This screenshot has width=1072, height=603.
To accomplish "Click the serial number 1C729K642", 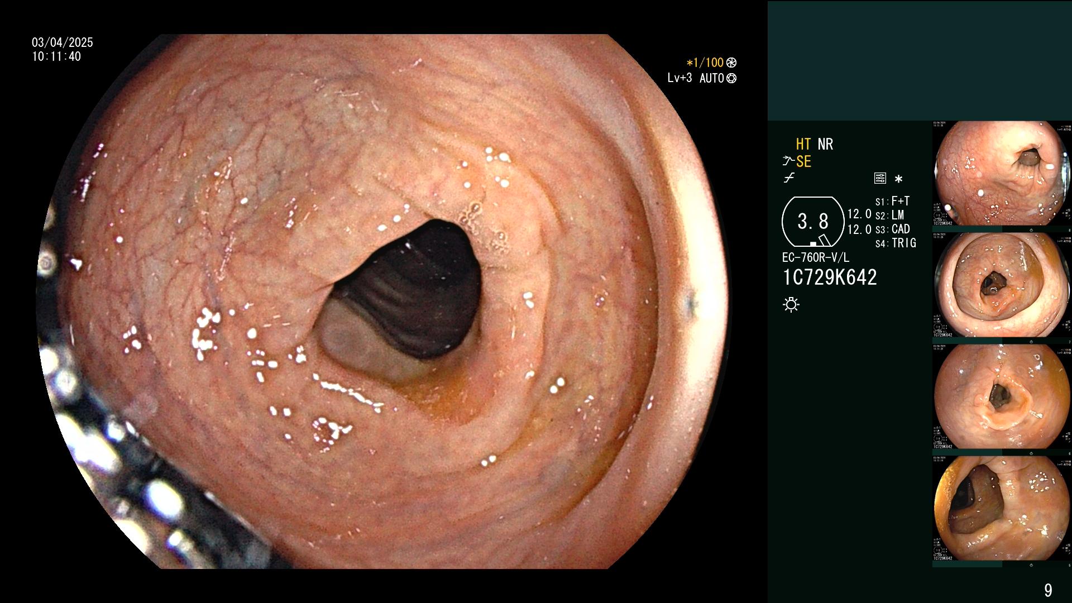I will click(x=830, y=277).
